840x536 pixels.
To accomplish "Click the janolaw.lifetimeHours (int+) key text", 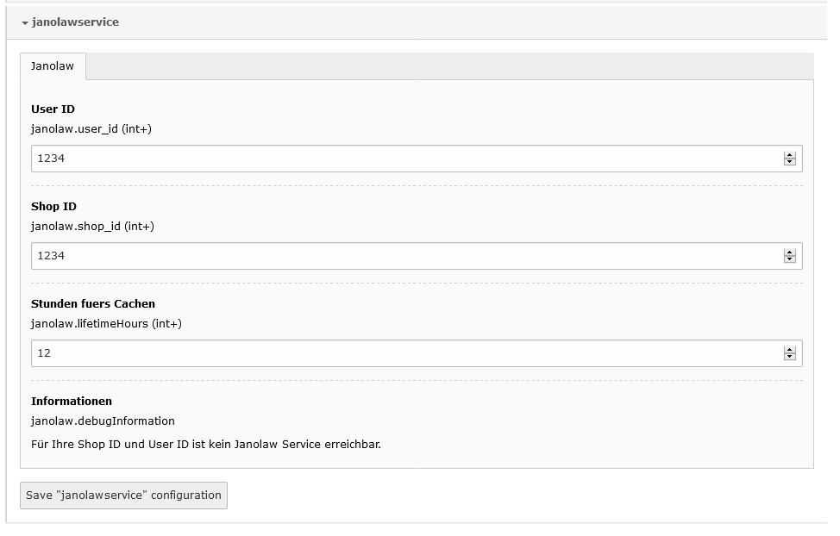I will pos(107,323).
